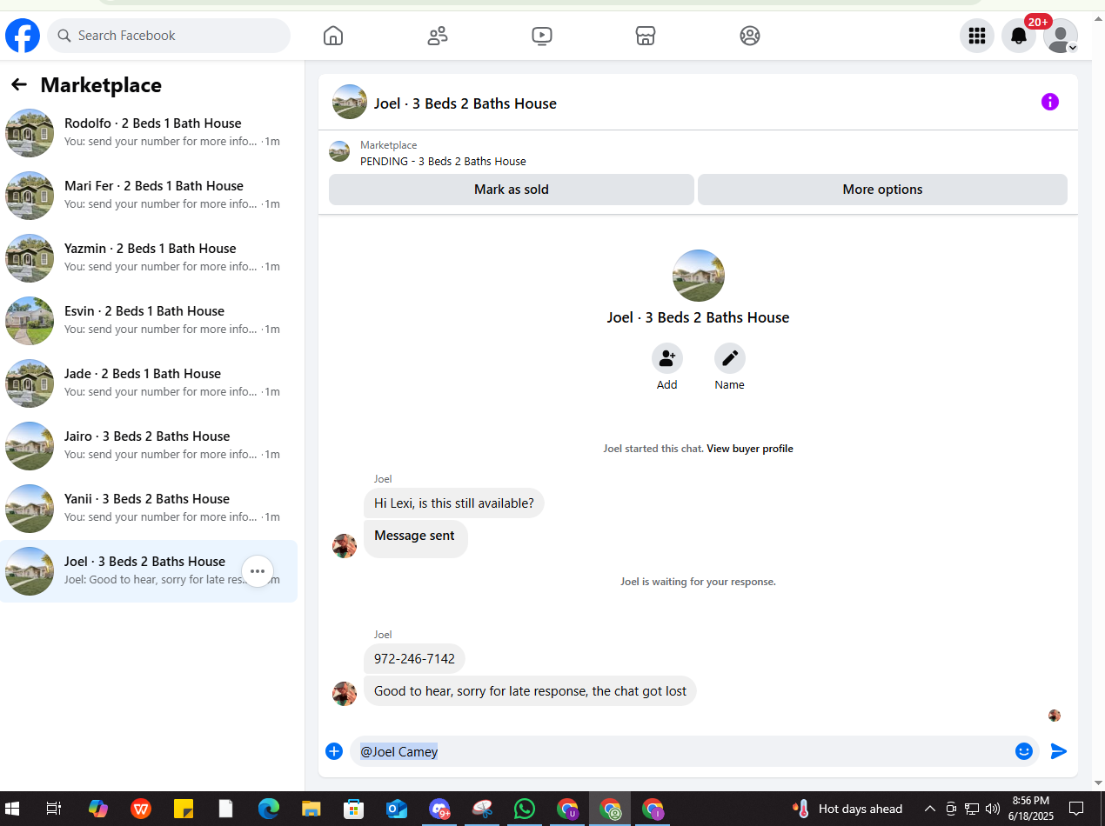Open the grid Menu icon

tap(977, 36)
